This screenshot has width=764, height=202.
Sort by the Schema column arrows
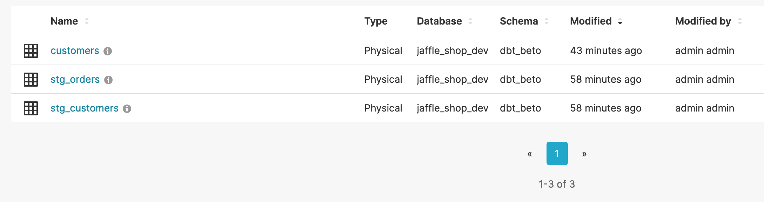click(x=547, y=21)
